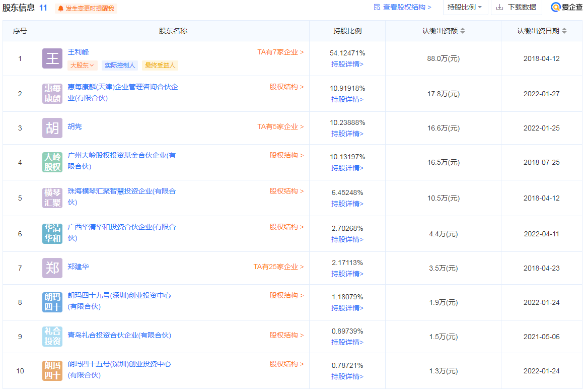This screenshot has width=584, height=391.
Task: Open 广州大岭股权投资基金合伙企业 link
Action: click(x=122, y=161)
